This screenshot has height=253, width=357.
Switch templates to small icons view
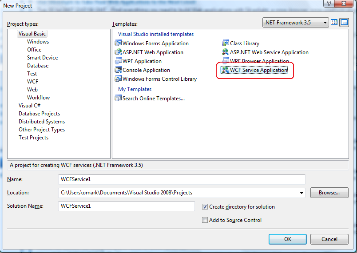coord(344,23)
